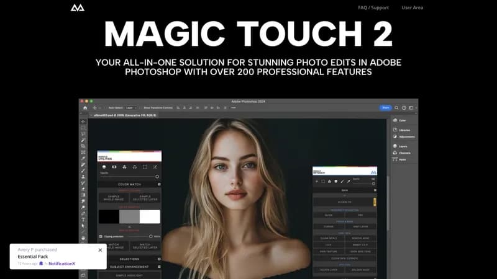
Task: Click the AI Skin Fix button
Action: 345,202
